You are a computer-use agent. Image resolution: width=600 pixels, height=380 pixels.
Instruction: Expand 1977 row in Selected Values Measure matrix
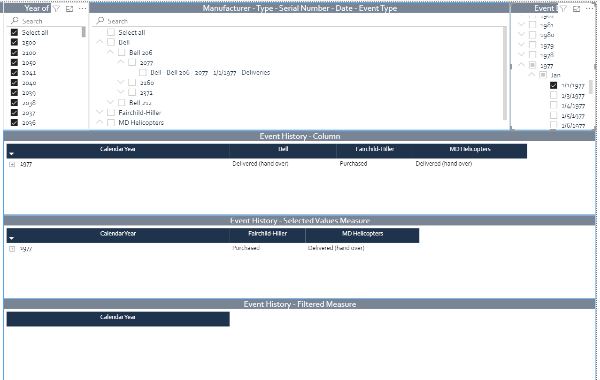12,249
